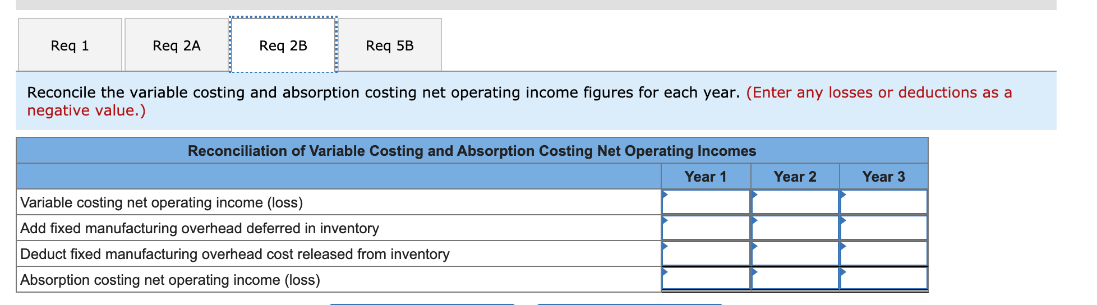1097x305 pixels.
Task: Select Year 2 absorption costing income cell
Action: click(x=795, y=279)
